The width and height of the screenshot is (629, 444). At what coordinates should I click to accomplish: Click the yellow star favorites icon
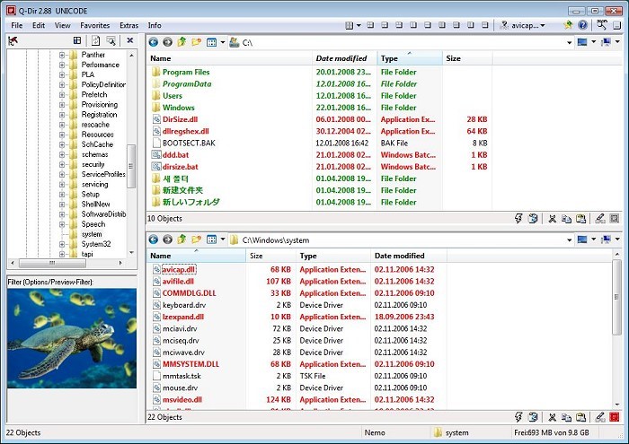point(567,26)
